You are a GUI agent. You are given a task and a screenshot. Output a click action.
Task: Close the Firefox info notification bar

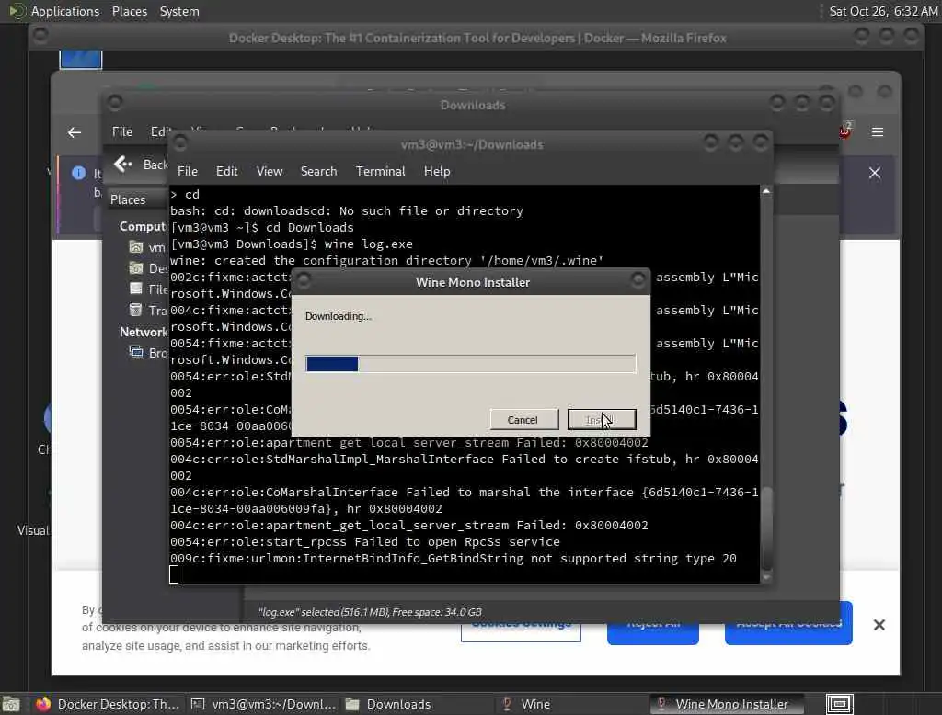coord(874,173)
